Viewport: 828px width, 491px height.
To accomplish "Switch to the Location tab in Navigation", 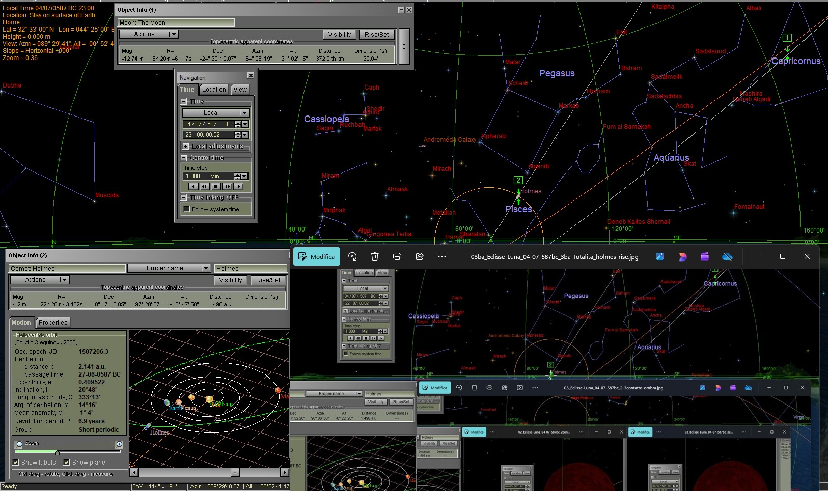I will tap(214, 90).
